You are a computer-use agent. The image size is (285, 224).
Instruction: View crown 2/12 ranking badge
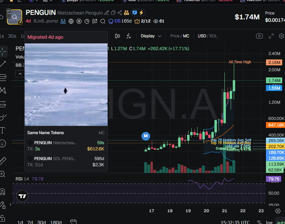click(142, 21)
